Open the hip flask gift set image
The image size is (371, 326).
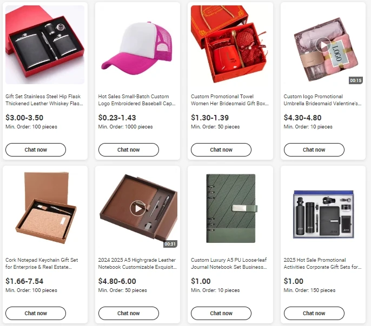coord(45,45)
